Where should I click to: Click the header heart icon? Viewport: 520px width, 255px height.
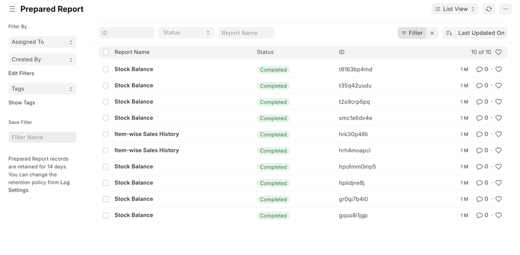point(498,52)
